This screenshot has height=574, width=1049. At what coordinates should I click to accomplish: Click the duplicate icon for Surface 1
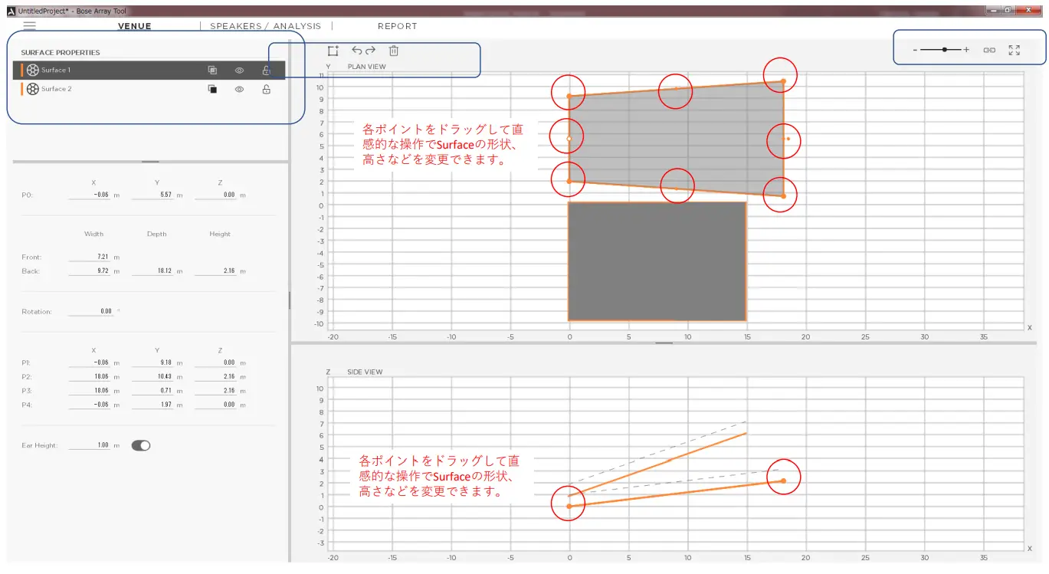click(212, 70)
